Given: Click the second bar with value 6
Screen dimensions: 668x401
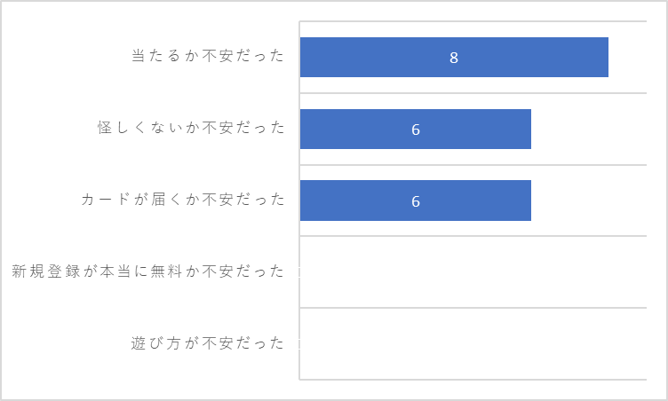Looking at the screenshot, I should pyautogui.click(x=416, y=129).
